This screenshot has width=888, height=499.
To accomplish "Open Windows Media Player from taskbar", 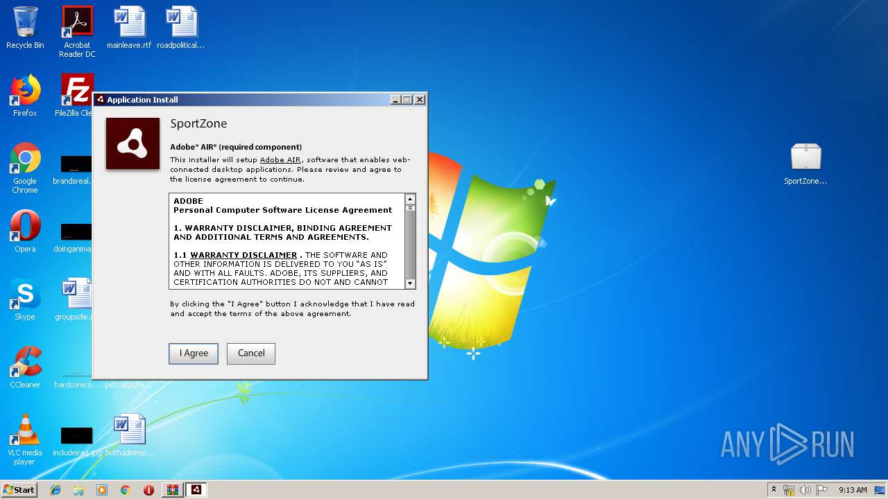I will point(102,490).
